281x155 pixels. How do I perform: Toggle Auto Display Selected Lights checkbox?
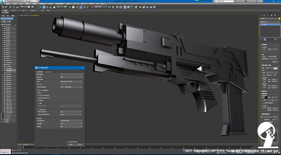[x=37, y=98]
